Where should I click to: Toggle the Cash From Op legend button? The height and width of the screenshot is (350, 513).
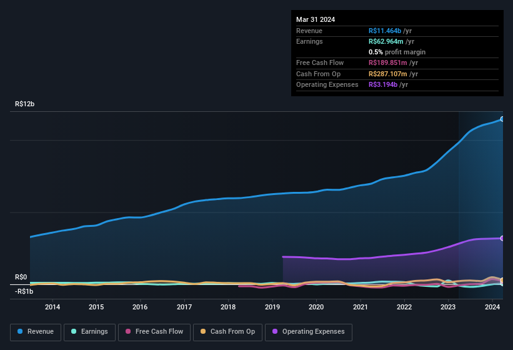pyautogui.click(x=227, y=332)
